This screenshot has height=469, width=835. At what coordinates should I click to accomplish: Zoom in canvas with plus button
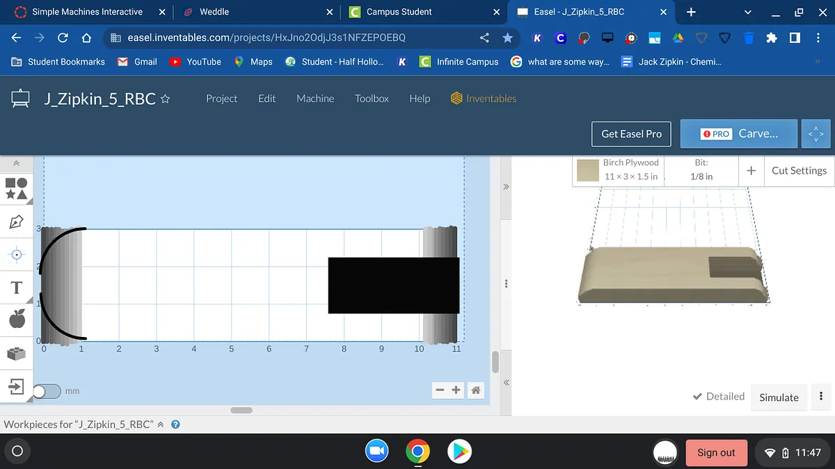[456, 390]
